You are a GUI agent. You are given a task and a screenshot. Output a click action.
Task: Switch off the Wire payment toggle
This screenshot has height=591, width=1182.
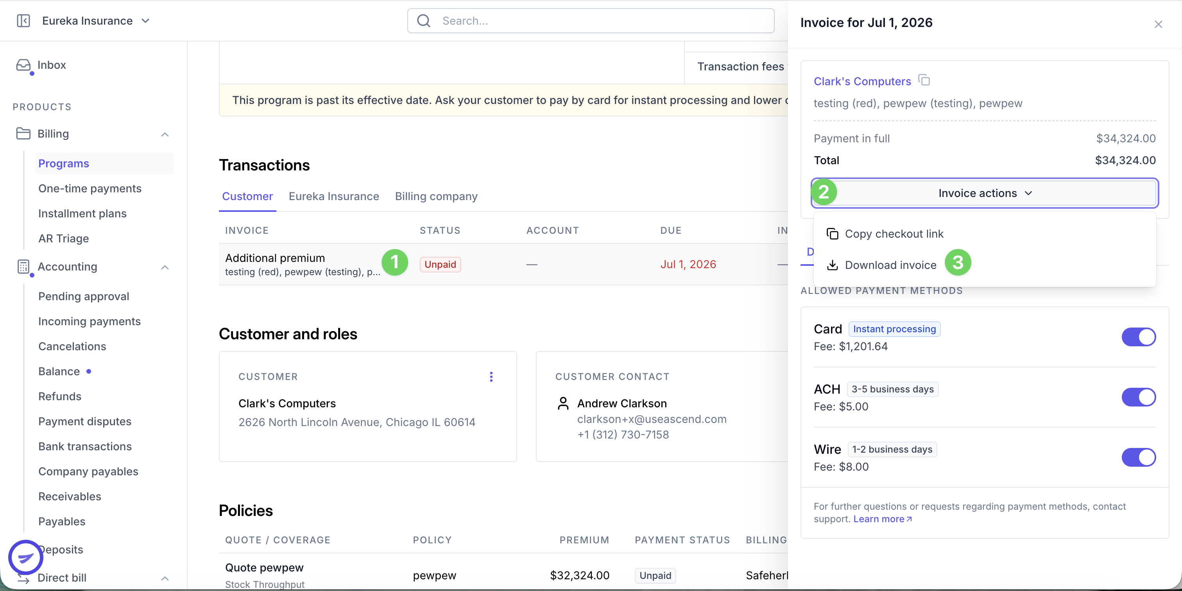1138,457
